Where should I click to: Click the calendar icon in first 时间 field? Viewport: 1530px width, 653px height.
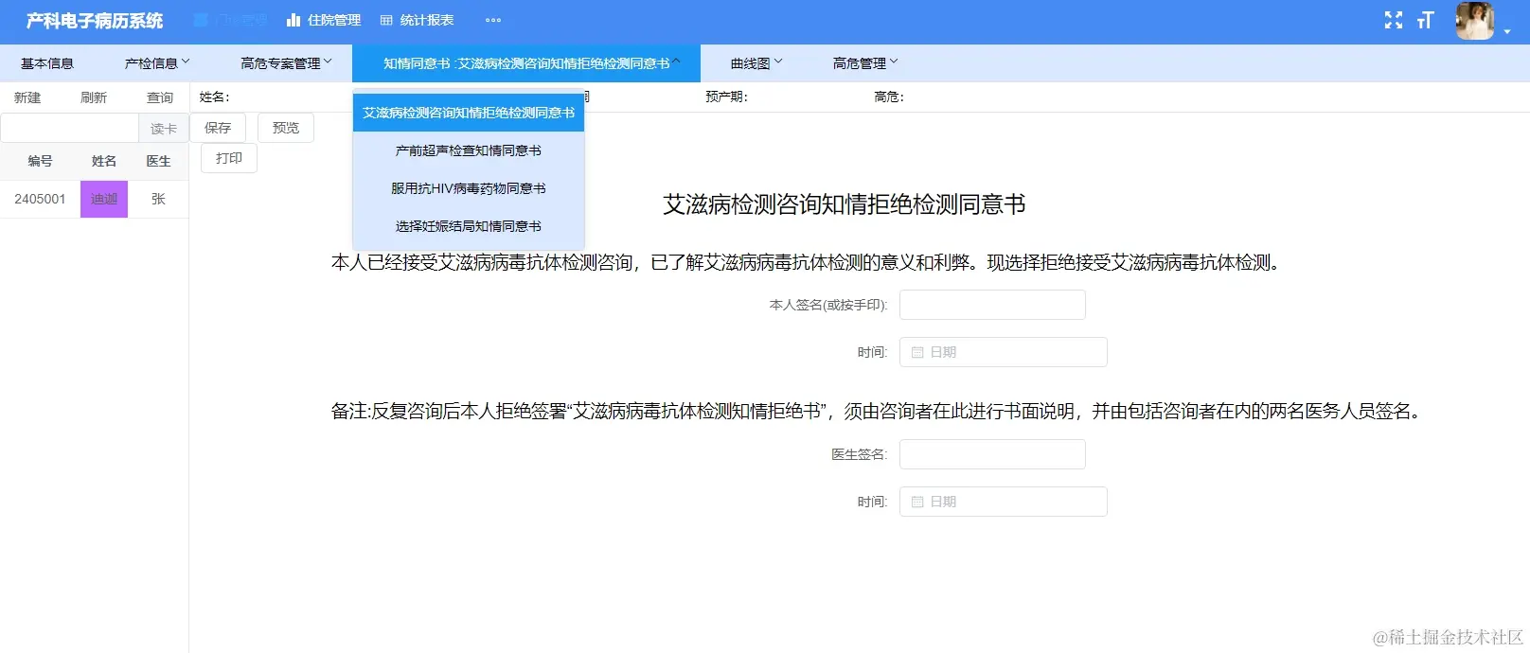tap(917, 352)
